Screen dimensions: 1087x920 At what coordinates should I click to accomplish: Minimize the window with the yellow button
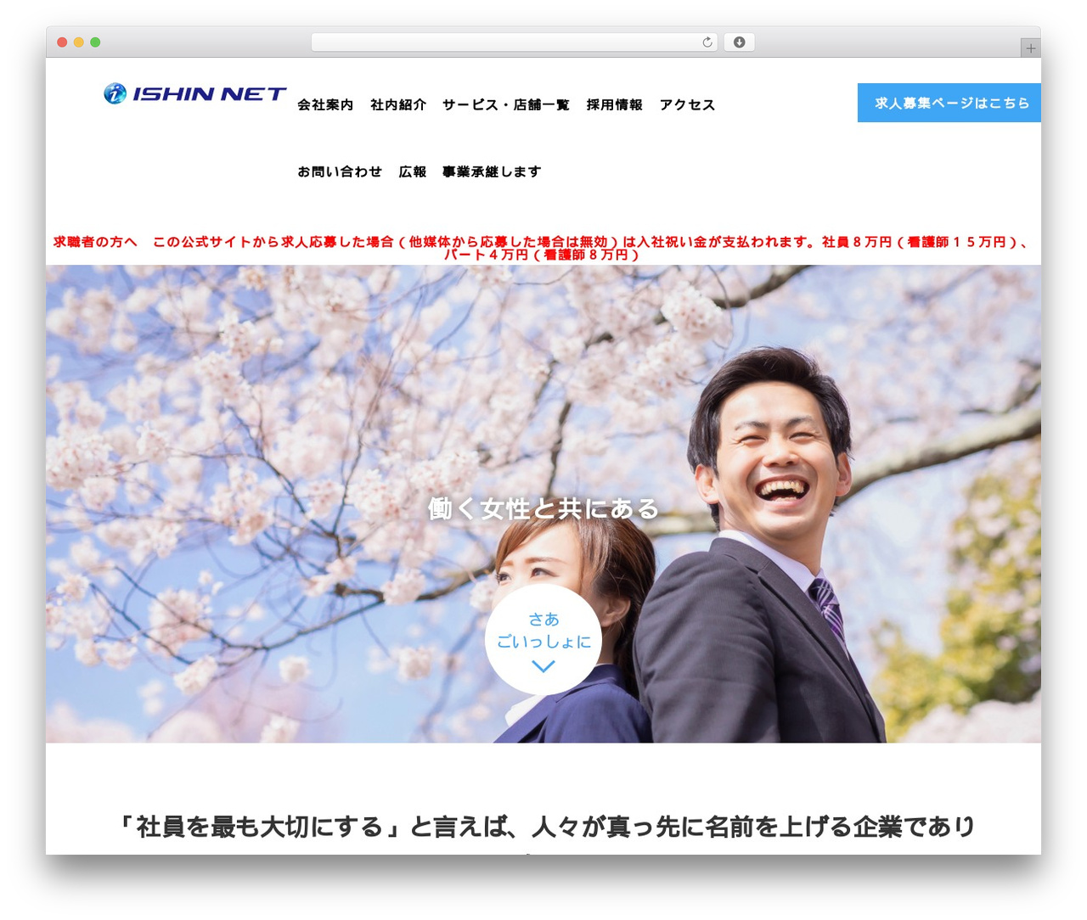pyautogui.click(x=79, y=42)
